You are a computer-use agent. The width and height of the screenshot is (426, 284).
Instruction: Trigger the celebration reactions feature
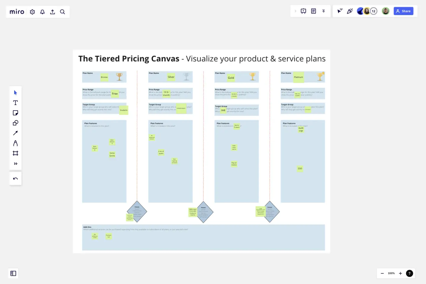pyautogui.click(x=350, y=11)
